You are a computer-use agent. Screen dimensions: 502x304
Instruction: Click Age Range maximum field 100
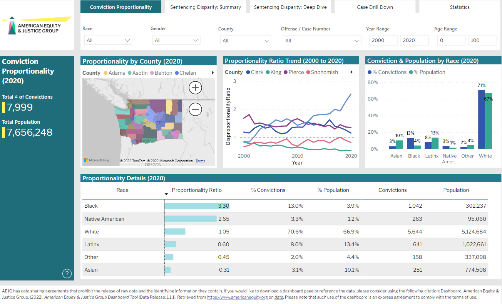point(483,40)
